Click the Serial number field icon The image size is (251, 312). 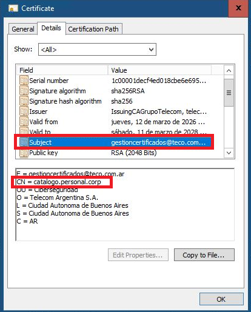pyautogui.click(x=24, y=81)
